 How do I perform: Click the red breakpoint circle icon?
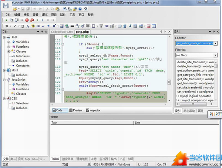pyautogui.click(x=27, y=20)
